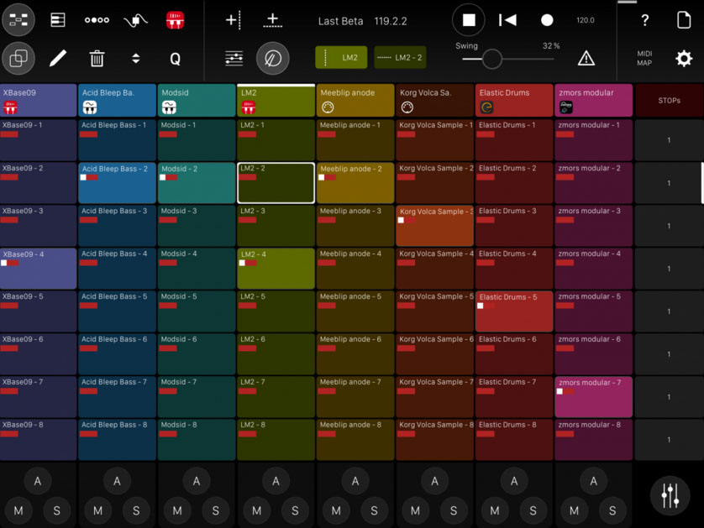Screen dimensions: 704x528
Task: Click the Q quantize button
Action: coord(175,59)
